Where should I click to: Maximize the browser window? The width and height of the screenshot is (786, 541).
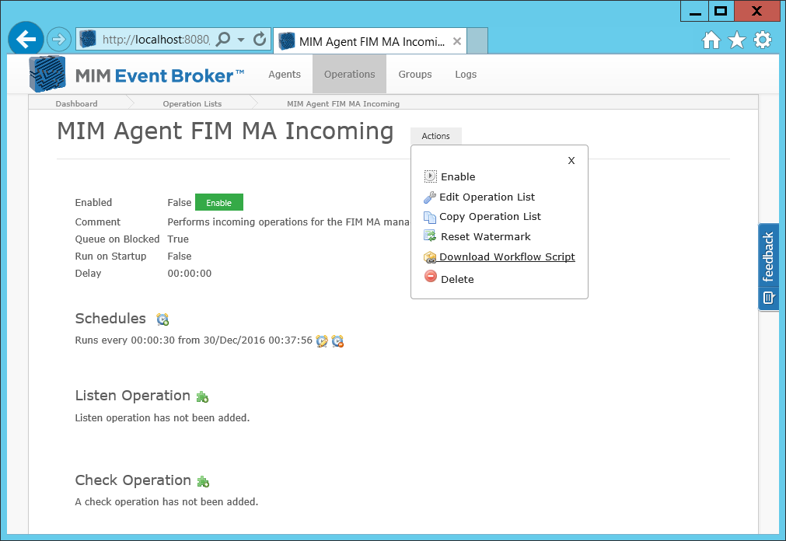pos(721,12)
